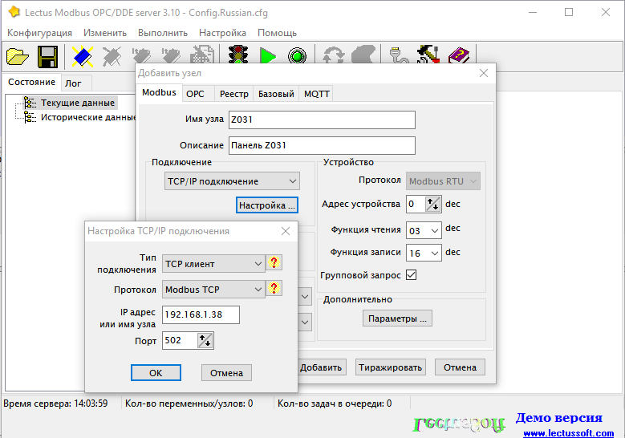Toggle the Групповой запрос checkbox
Screen dimensions: 625x438
[412, 275]
